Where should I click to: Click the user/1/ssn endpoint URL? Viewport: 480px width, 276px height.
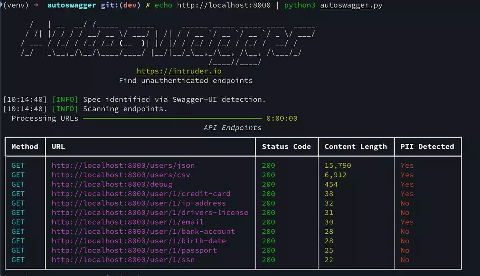pos(123,260)
